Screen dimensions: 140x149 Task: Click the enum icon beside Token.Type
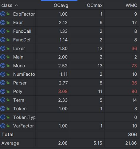pos(3,117)
